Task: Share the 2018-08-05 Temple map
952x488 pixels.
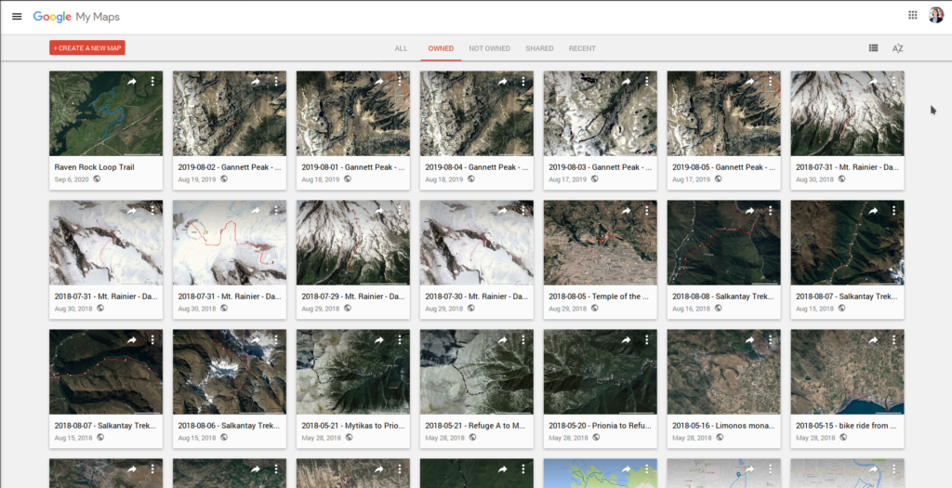Action: [x=626, y=211]
